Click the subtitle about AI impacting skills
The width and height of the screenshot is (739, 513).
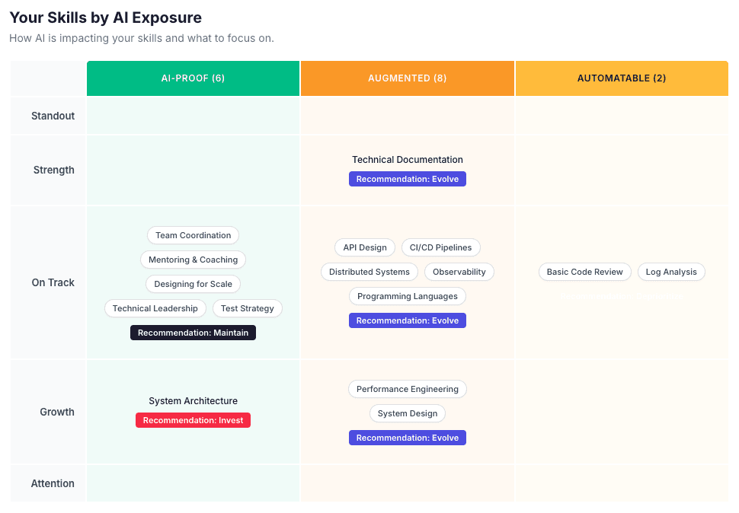coord(142,38)
